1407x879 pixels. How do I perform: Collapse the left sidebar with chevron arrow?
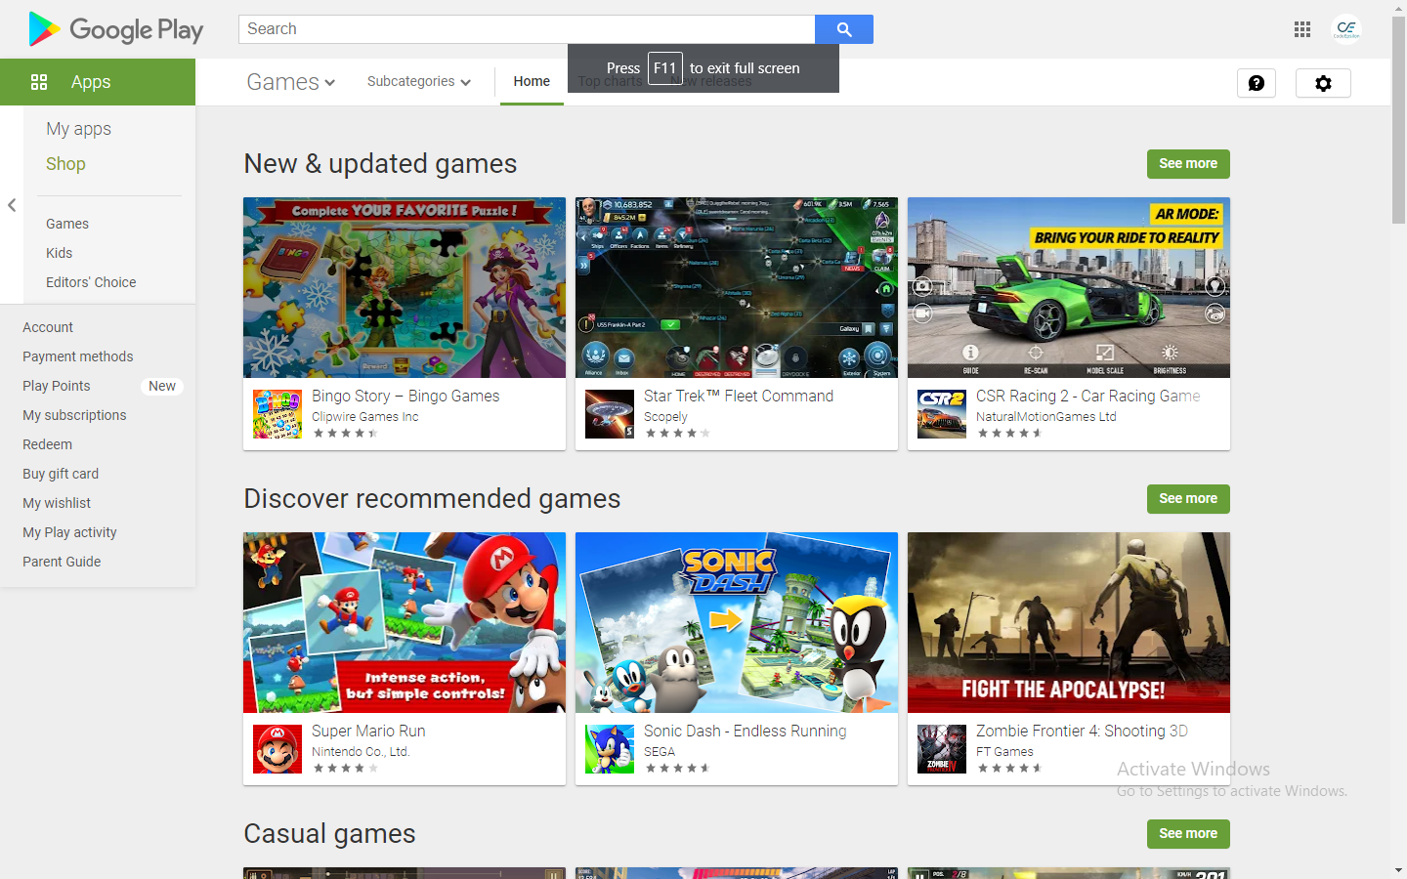pos(12,205)
